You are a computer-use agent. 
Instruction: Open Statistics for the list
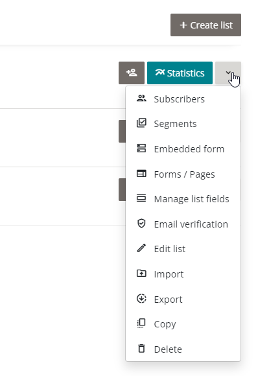(180, 73)
